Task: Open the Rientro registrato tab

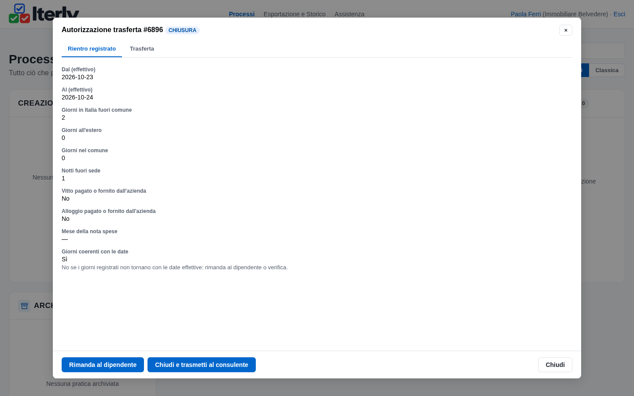Action: pos(92,49)
